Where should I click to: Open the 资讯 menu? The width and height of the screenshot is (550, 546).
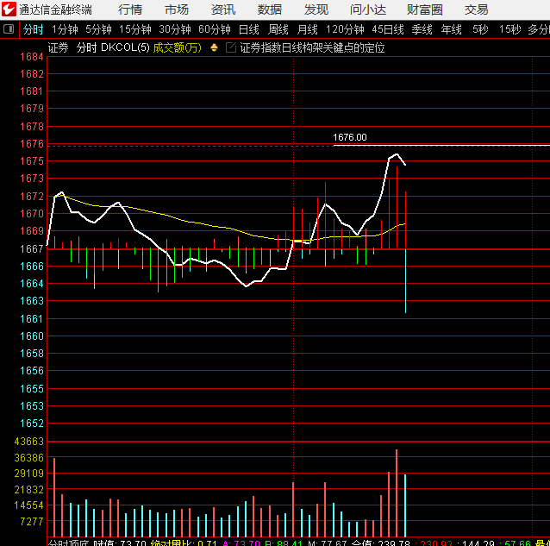[x=223, y=9]
